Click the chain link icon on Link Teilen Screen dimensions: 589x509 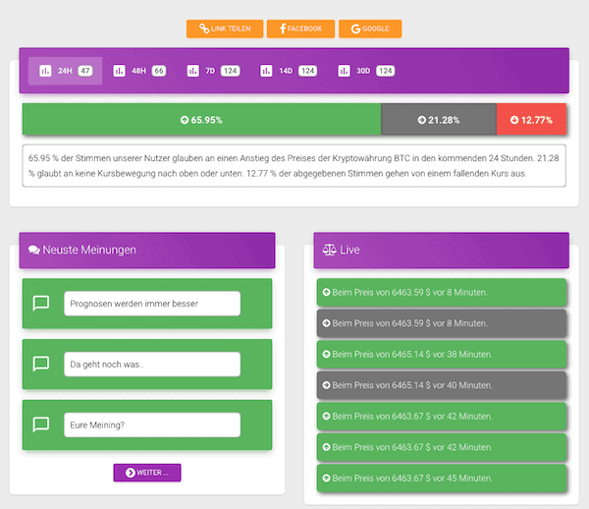[x=204, y=28]
